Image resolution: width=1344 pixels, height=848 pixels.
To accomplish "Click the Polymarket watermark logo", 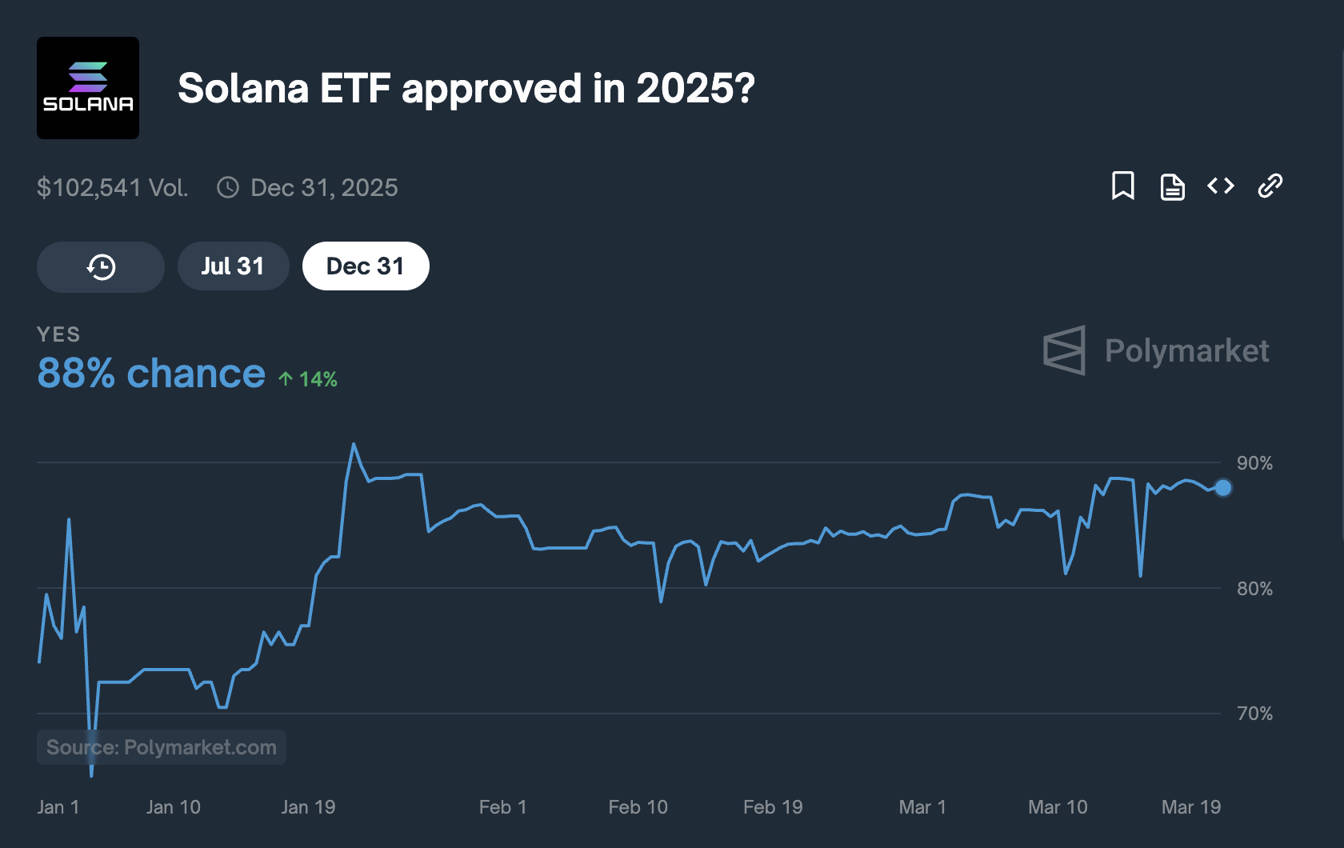I will [x=1156, y=350].
